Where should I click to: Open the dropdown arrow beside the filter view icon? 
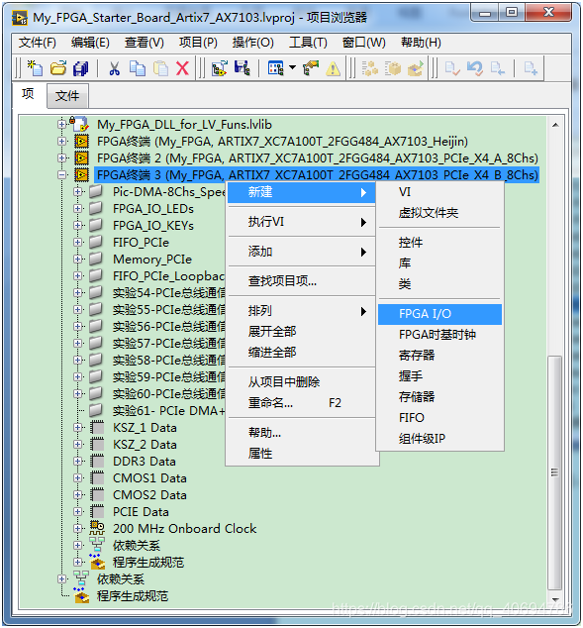point(293,67)
